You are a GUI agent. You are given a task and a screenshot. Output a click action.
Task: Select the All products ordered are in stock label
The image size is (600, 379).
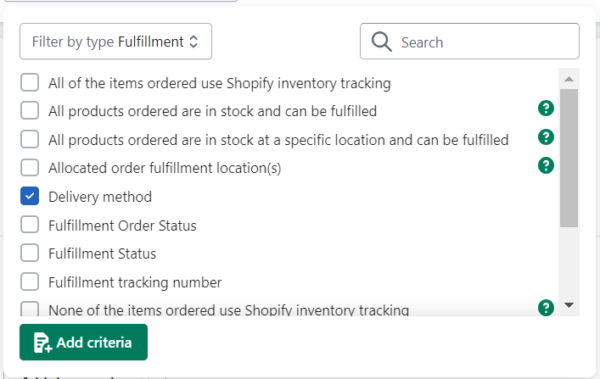(212, 111)
